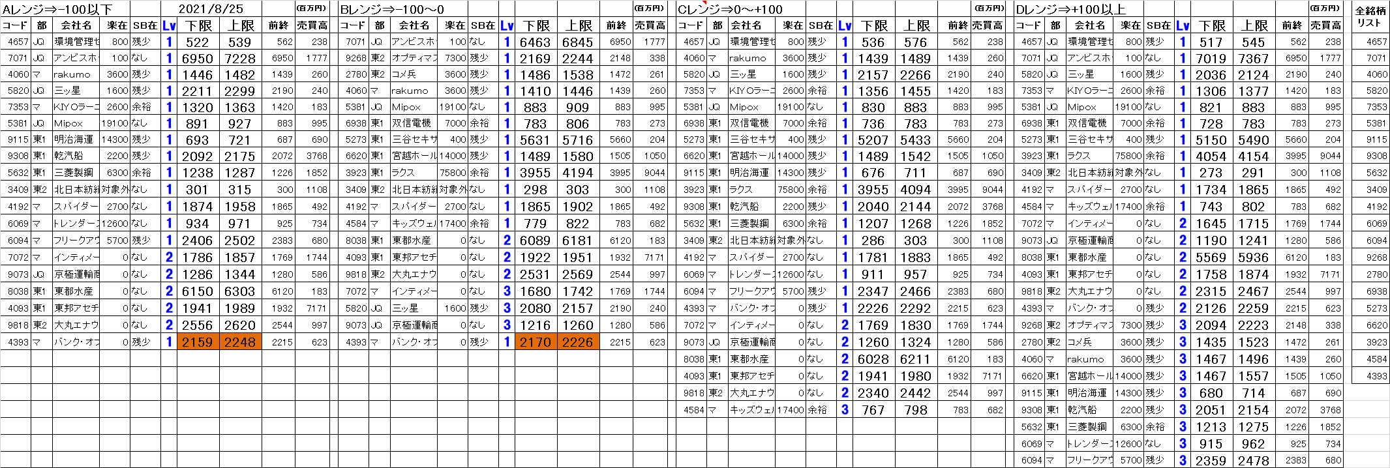Click the cell showing 693
This screenshot has height=468, width=1390.
coord(198,139)
